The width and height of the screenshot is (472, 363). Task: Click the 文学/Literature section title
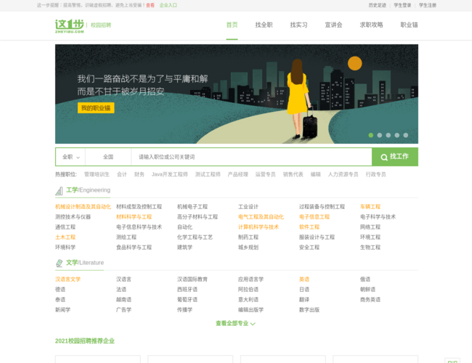(85, 263)
